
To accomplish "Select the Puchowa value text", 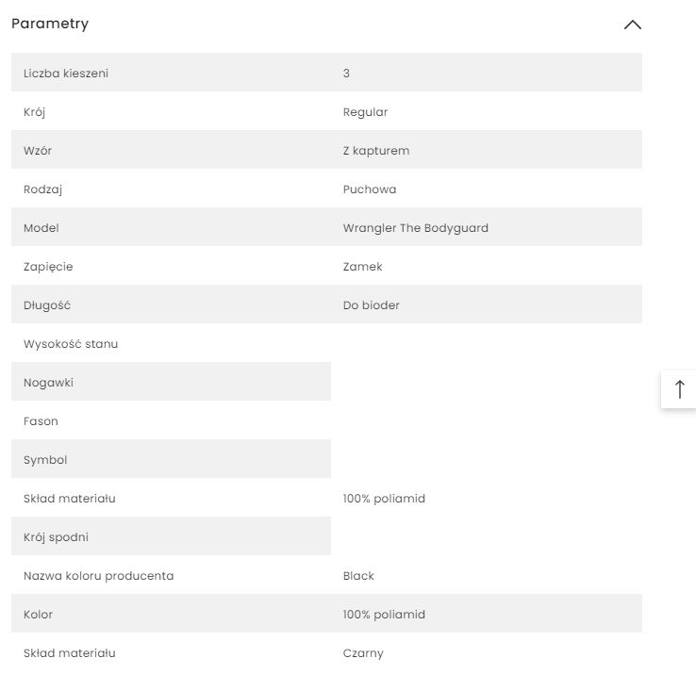I will [x=370, y=189].
